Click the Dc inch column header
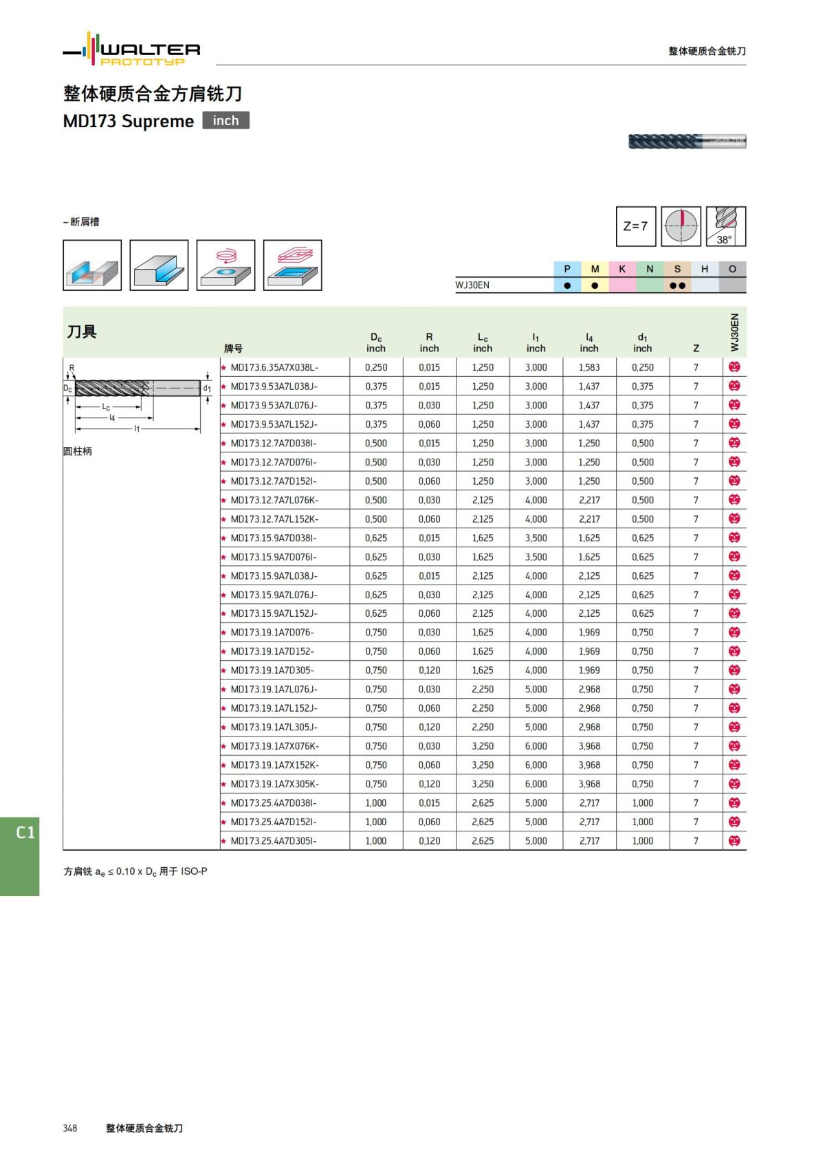This screenshot has width=825, height=1167. (x=376, y=342)
